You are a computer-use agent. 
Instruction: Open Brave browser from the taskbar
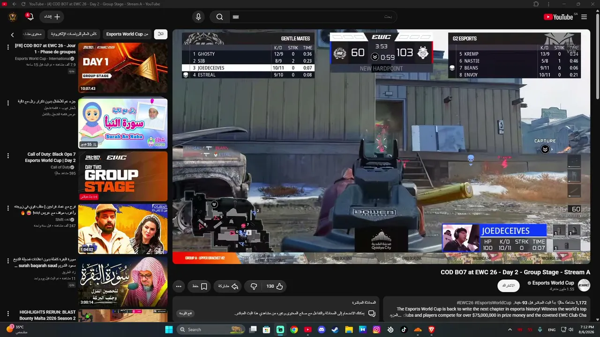431,330
